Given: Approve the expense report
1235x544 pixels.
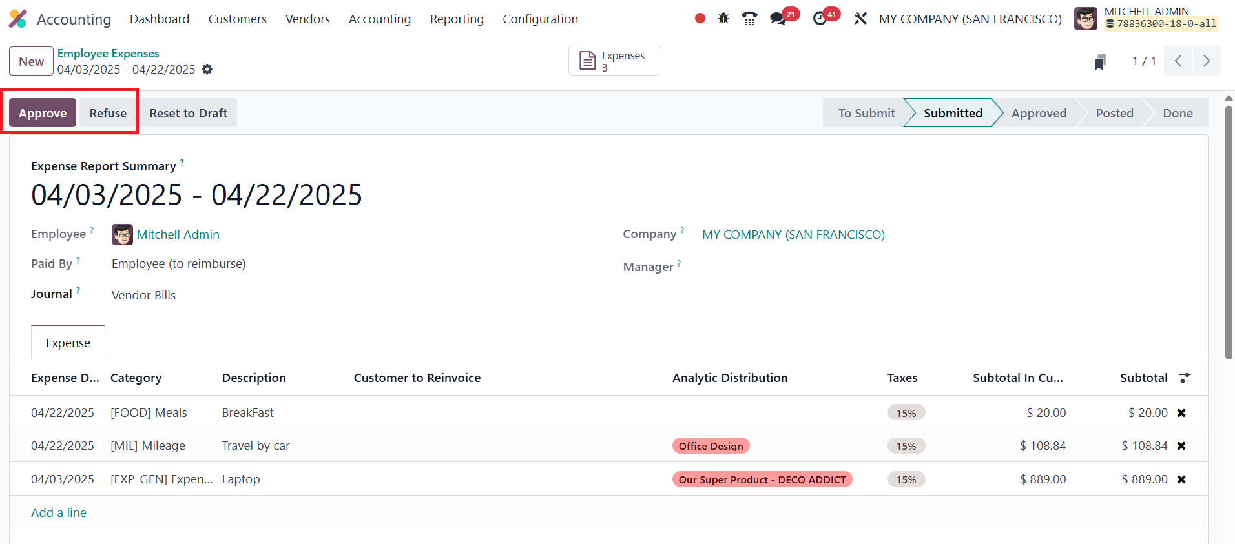Looking at the screenshot, I should pos(43,113).
